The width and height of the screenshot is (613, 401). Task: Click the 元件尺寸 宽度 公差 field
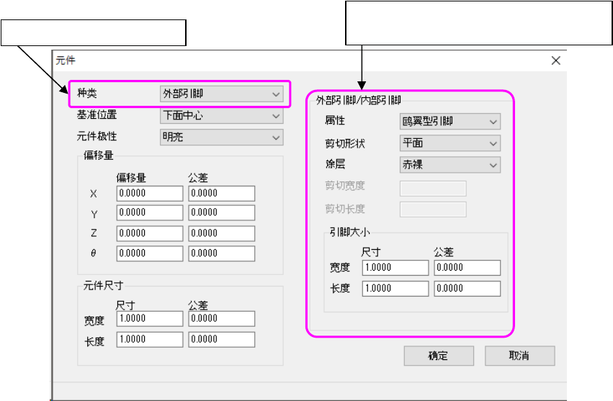[222, 318]
